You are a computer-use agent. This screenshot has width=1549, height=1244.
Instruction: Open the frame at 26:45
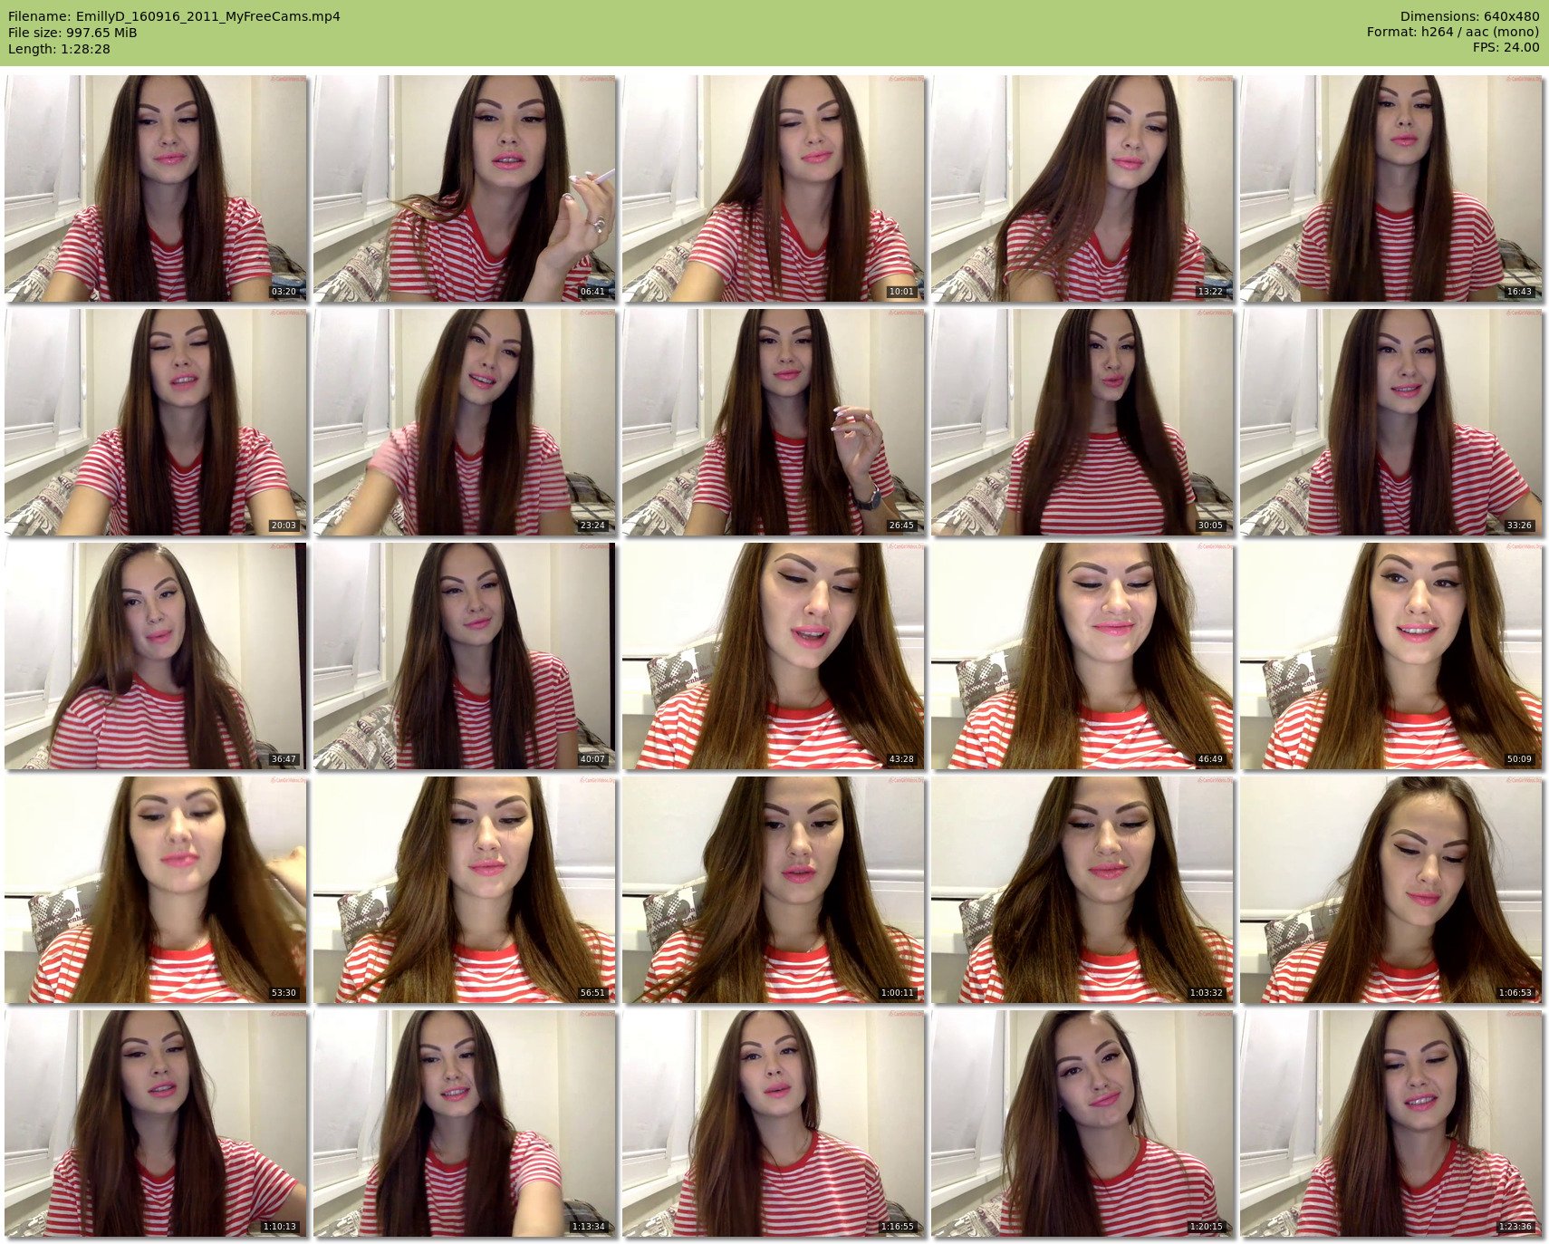tap(774, 422)
